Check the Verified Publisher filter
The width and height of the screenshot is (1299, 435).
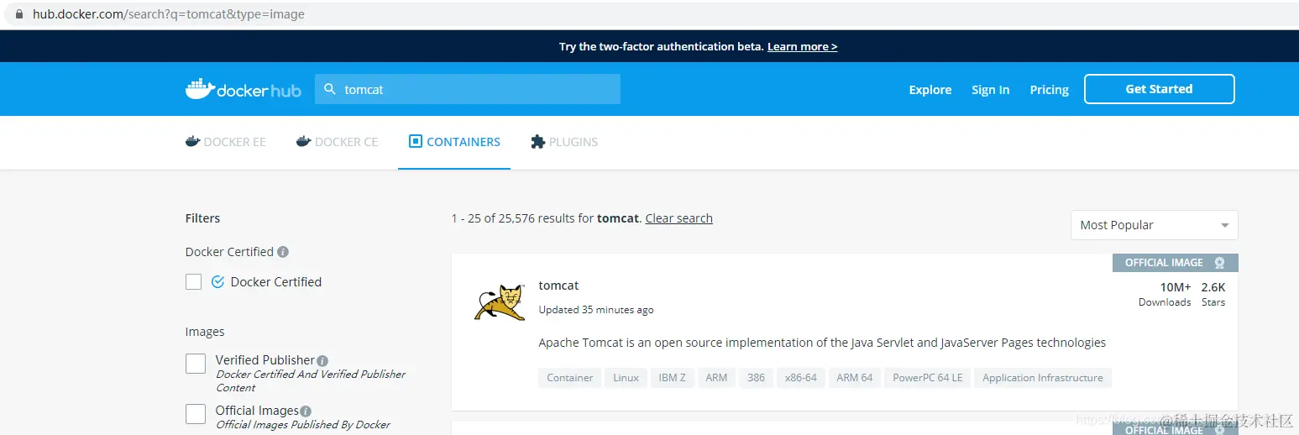tap(196, 364)
